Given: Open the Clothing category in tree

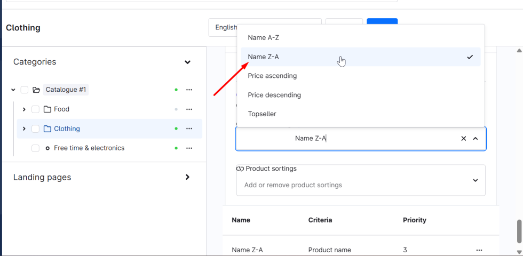Looking at the screenshot, I should tap(67, 129).
